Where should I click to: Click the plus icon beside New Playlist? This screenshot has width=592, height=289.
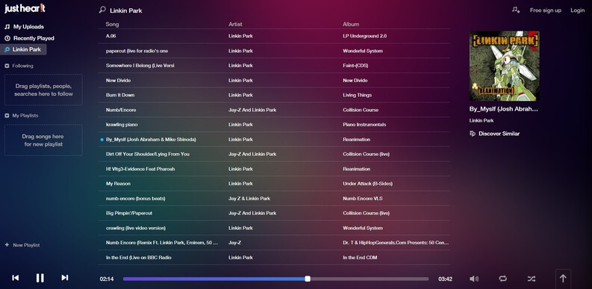point(7,245)
